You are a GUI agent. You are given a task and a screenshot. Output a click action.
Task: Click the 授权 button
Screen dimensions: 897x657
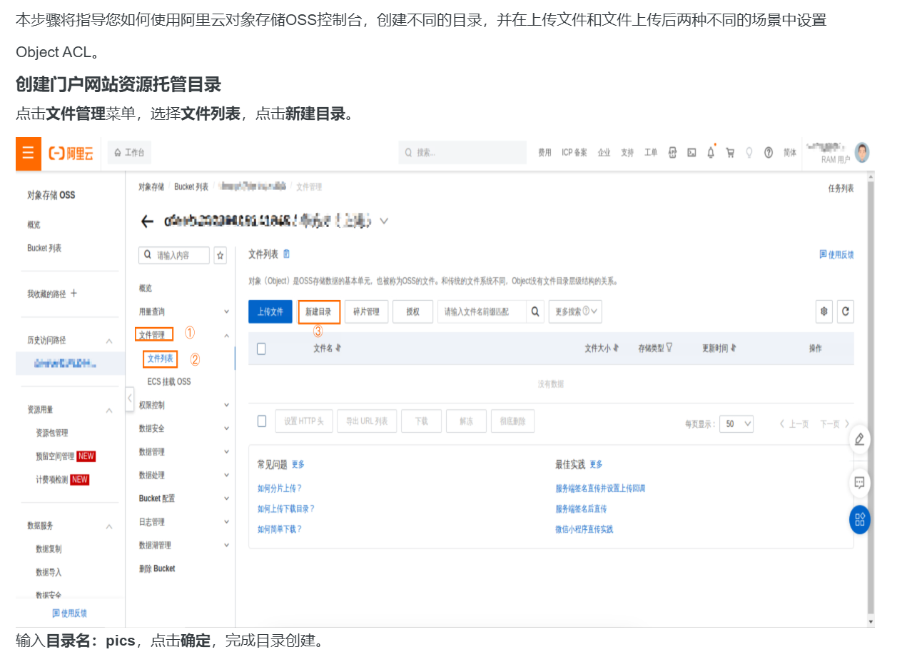coord(412,311)
